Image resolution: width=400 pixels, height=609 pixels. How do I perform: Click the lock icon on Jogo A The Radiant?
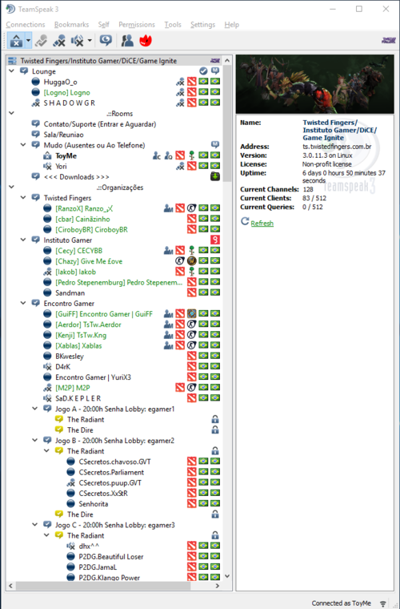tap(215, 419)
